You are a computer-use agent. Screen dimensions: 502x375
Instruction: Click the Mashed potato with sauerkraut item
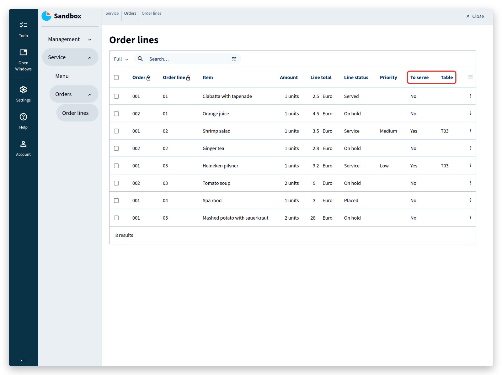(x=235, y=218)
